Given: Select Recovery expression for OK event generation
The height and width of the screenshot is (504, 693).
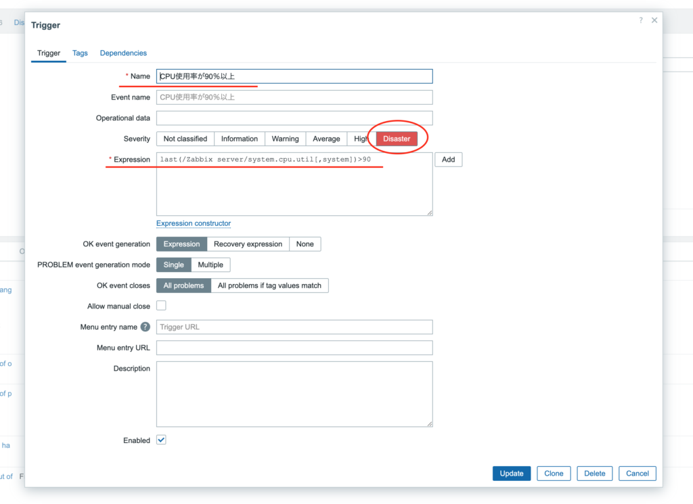Looking at the screenshot, I should pyautogui.click(x=248, y=244).
